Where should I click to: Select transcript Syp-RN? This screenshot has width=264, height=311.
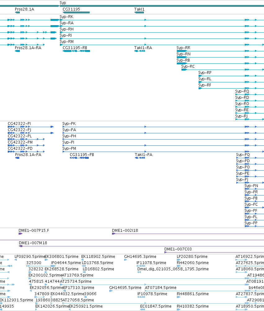pos(184,54)
